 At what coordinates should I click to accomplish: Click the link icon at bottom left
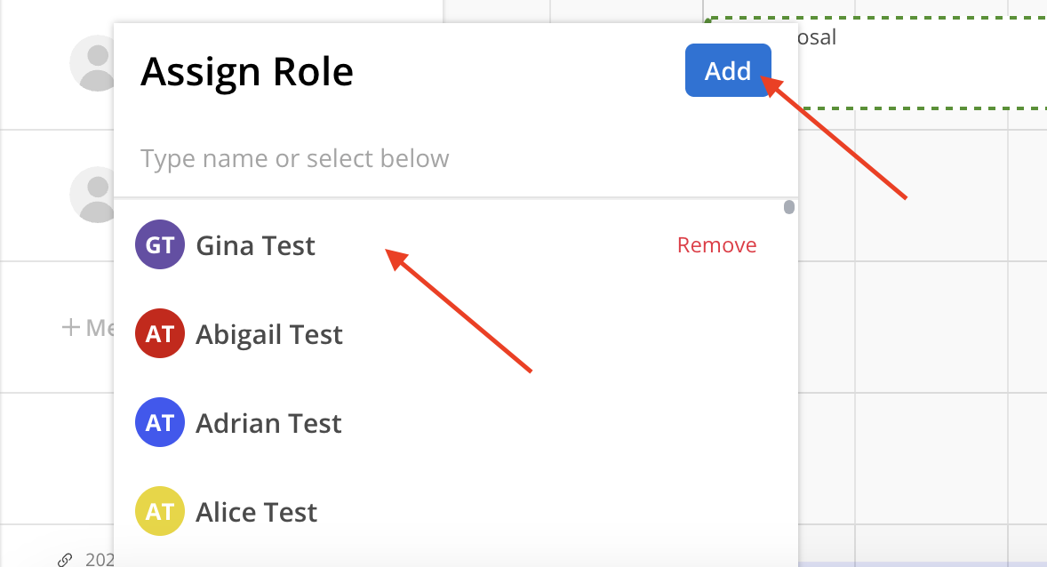point(65,560)
